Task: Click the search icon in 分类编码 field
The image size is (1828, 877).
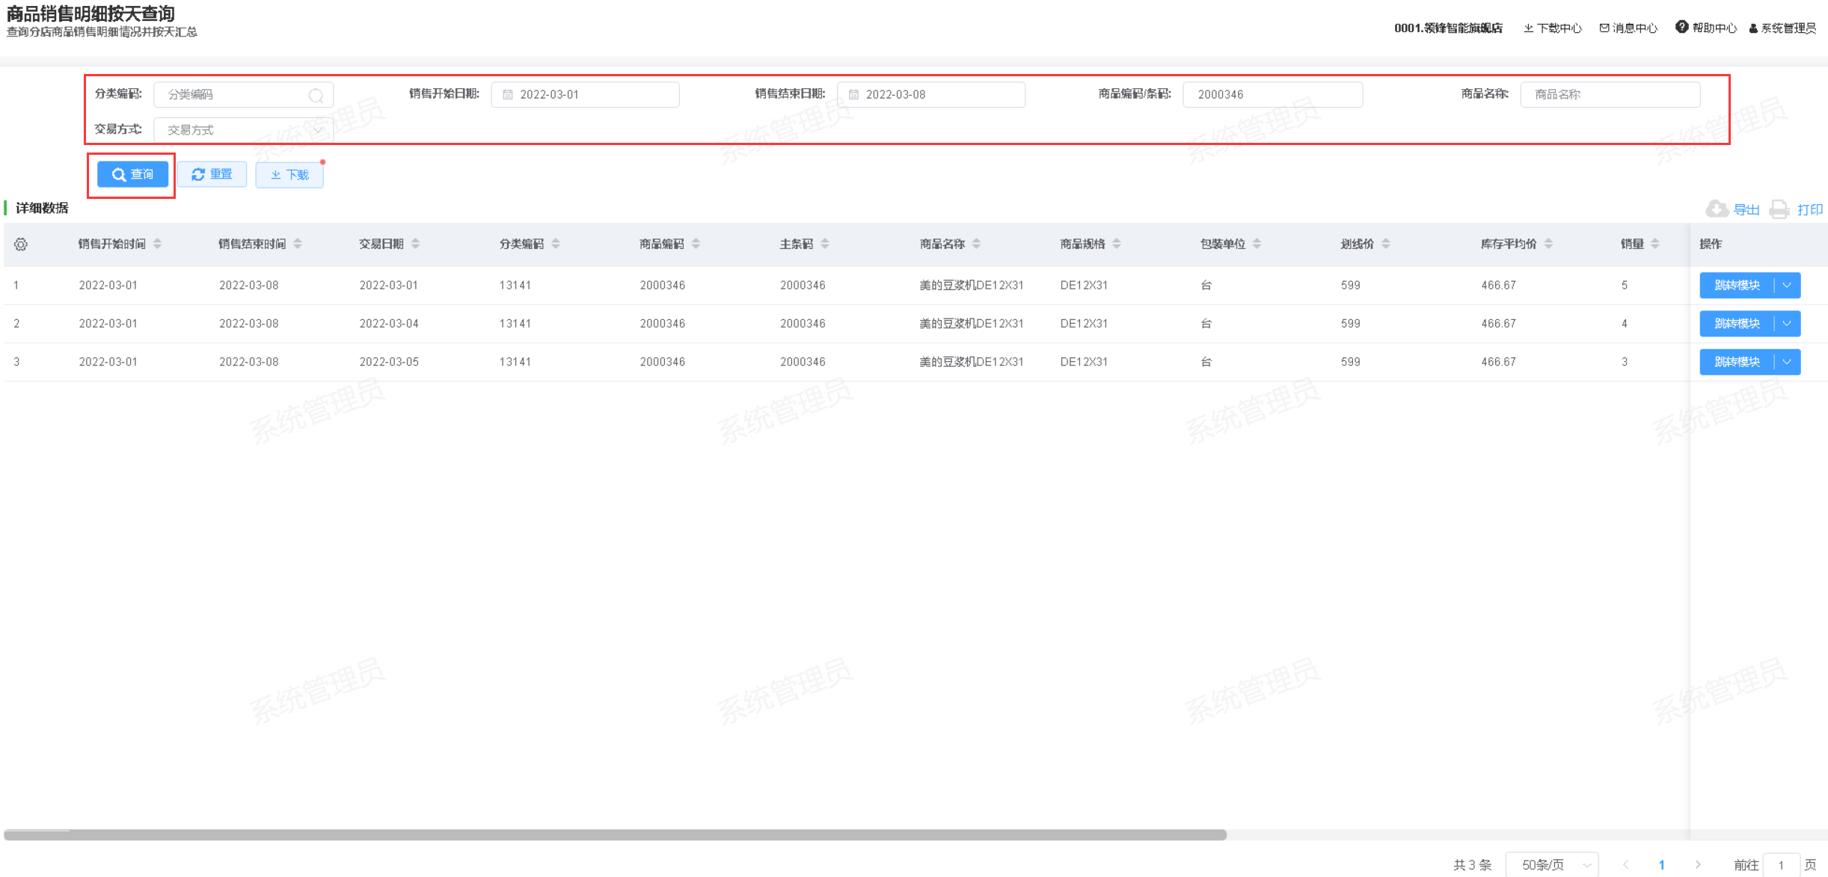Action: click(x=316, y=95)
